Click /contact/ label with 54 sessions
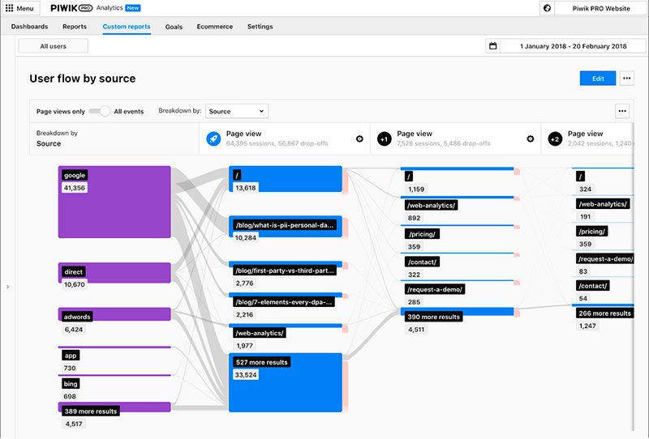 click(592, 286)
